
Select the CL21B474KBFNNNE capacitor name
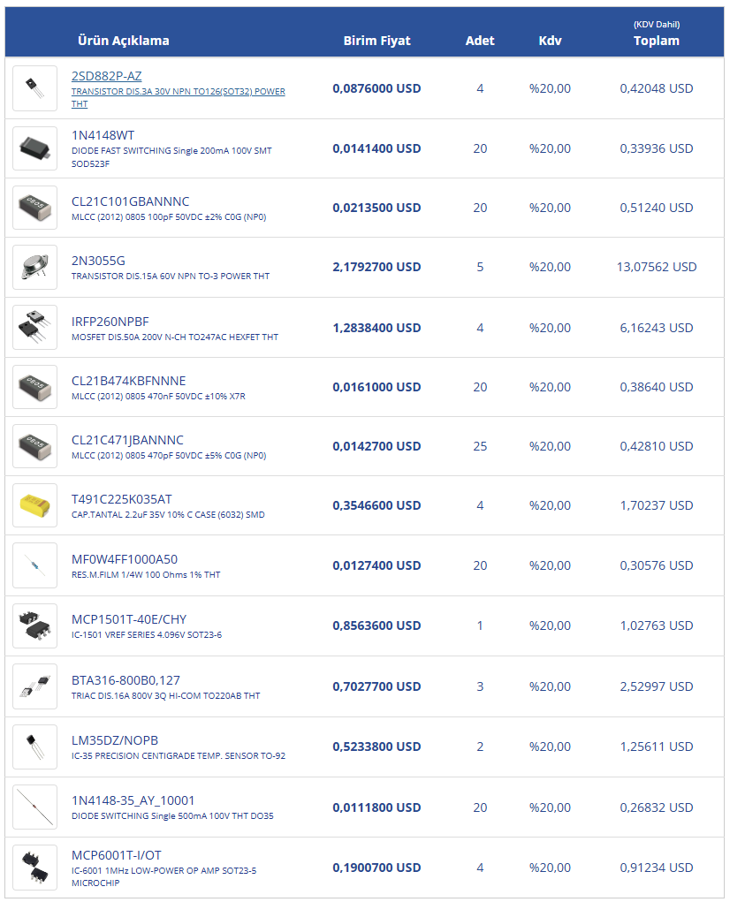pos(128,381)
